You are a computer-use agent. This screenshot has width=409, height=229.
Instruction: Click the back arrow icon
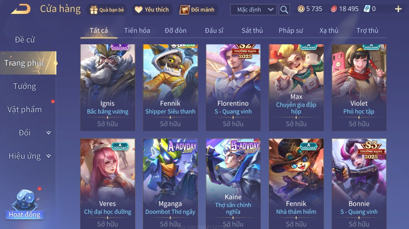(21, 9)
